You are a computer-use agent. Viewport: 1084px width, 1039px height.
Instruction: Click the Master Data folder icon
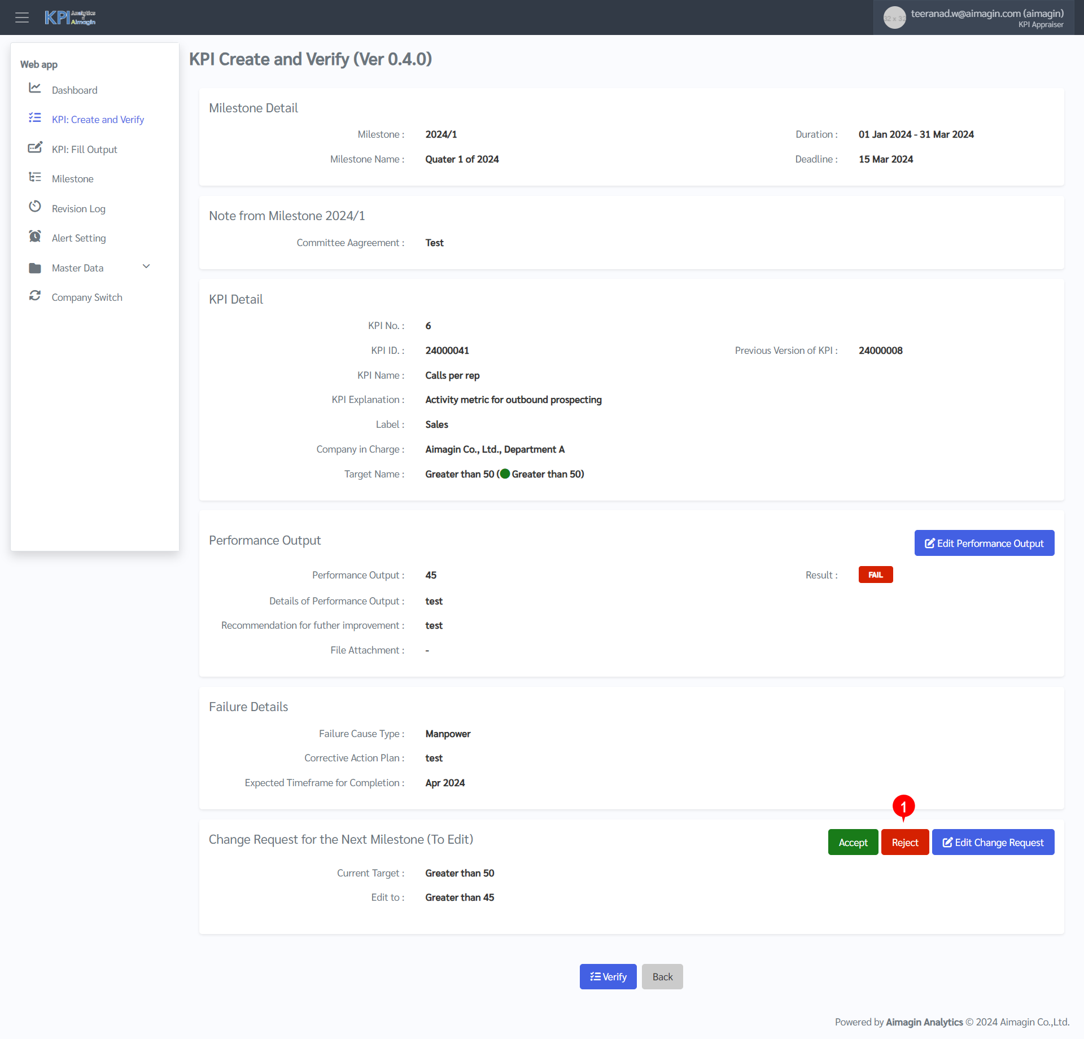click(35, 268)
